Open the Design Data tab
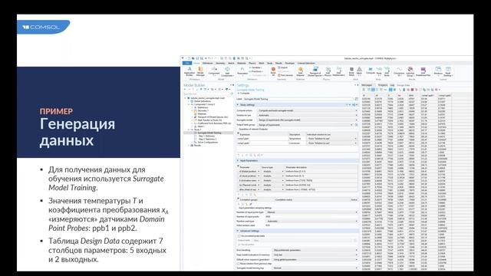The width and height of the screenshot is (491, 276). [x=404, y=85]
